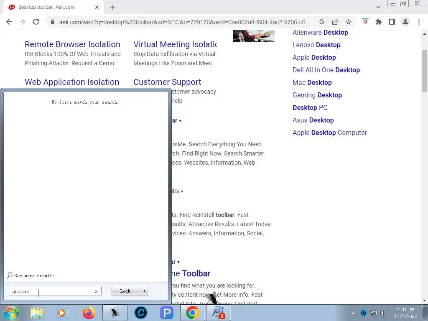Click the blue C tray icon
The width and height of the screenshot is (428, 321).
363,313
